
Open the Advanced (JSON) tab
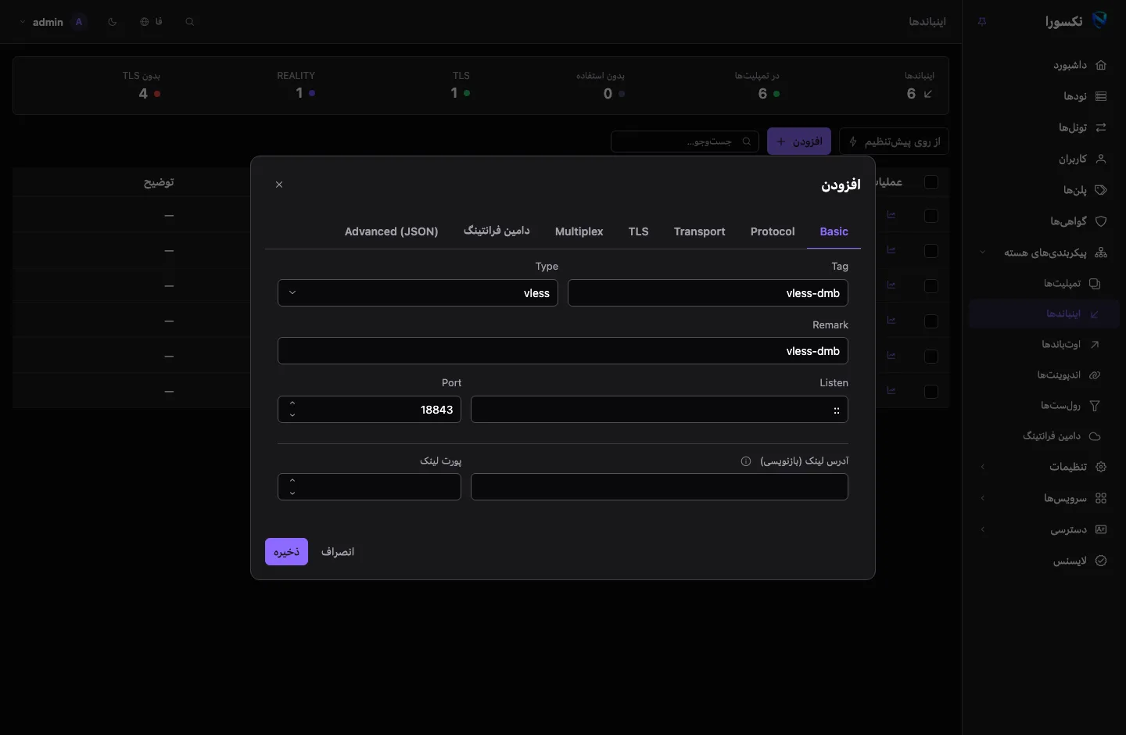point(392,231)
